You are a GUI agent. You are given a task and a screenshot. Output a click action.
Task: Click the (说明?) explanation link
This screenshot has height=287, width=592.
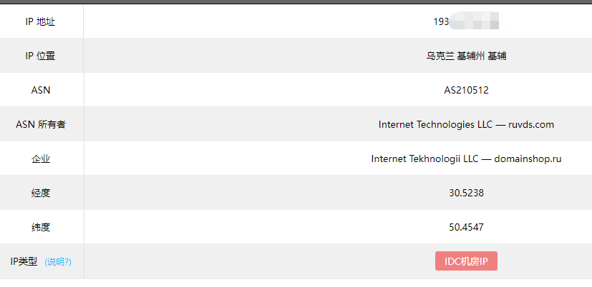pos(58,262)
